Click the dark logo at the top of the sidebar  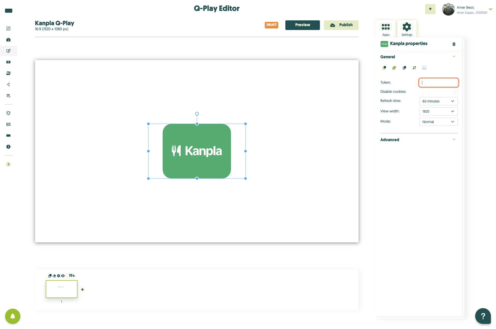click(9, 11)
